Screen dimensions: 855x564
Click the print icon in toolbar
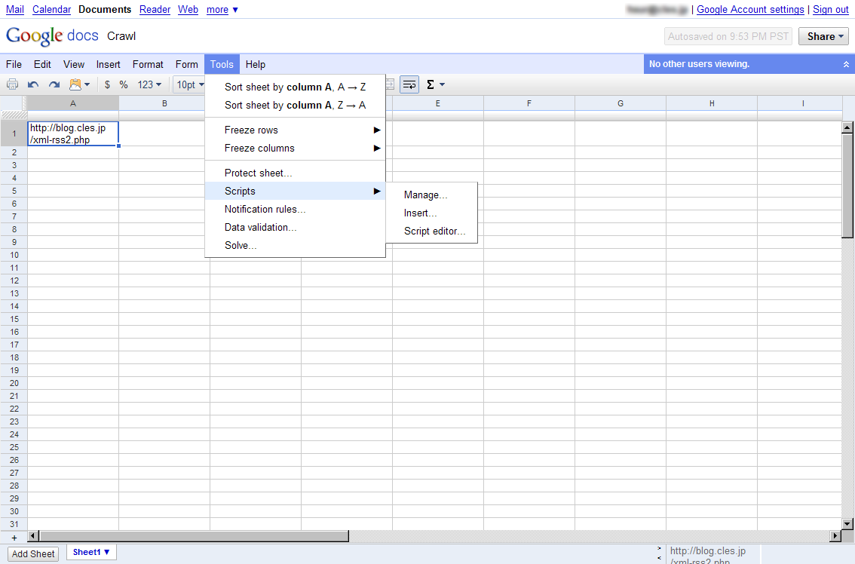pyautogui.click(x=13, y=84)
